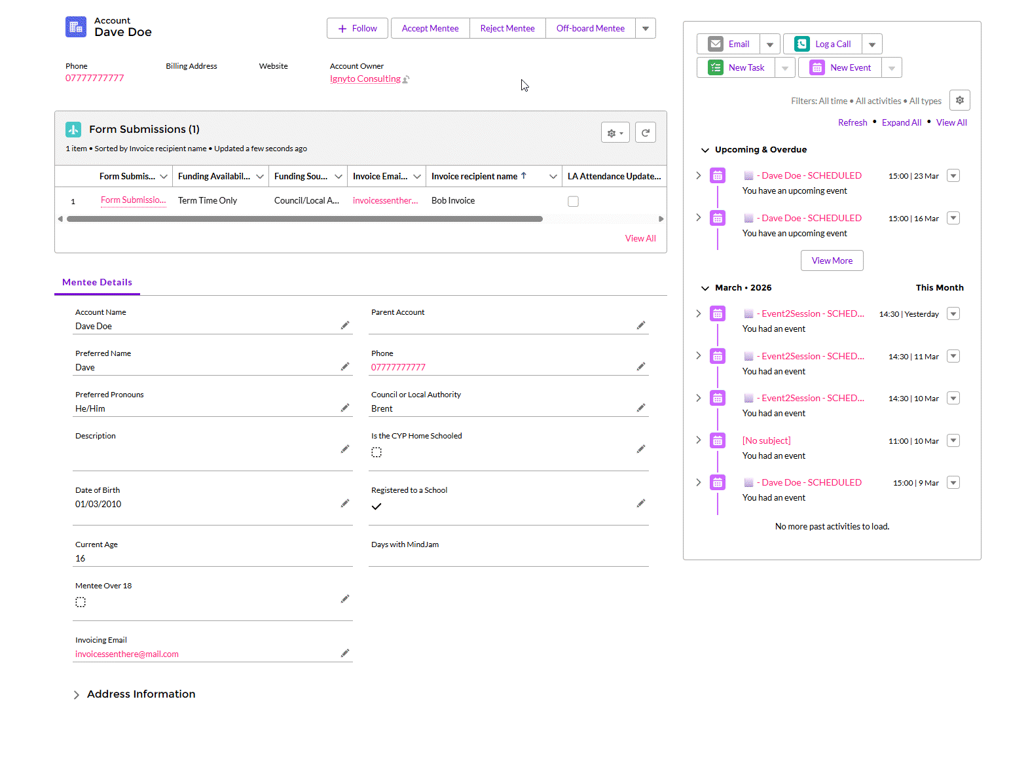Click the New Event button label
Image resolution: width=1028 pixels, height=767 pixels.
[x=851, y=67]
